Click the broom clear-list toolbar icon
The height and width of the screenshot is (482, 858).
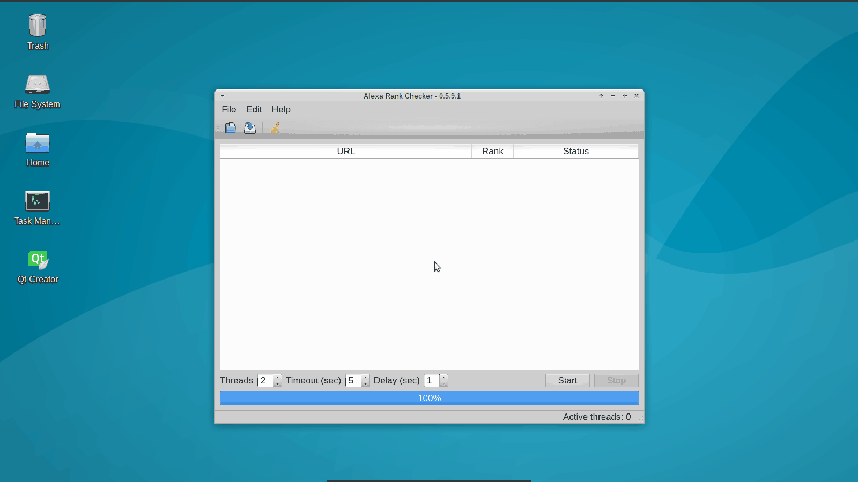(x=275, y=127)
